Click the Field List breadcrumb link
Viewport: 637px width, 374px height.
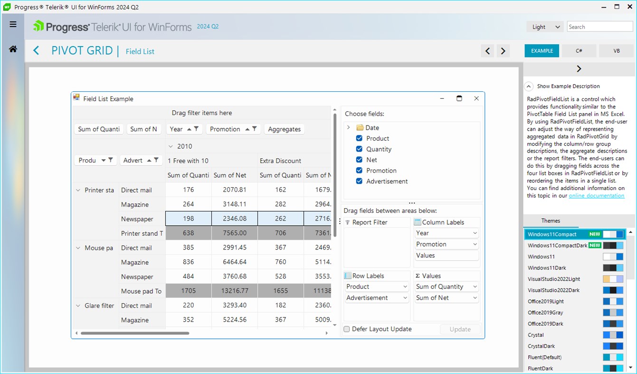(x=140, y=51)
